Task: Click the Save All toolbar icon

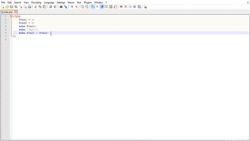Action: (16, 7)
